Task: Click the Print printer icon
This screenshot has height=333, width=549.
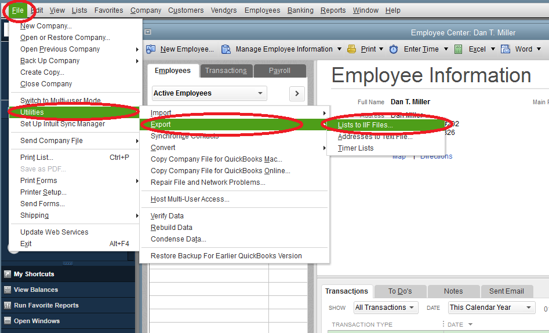Action: [x=351, y=49]
